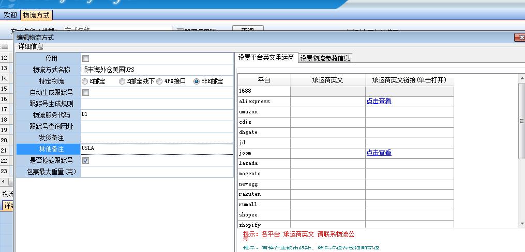Switch to the 设置平台英文承运商 tab
Screen dimensions: 525x252
tap(266, 58)
